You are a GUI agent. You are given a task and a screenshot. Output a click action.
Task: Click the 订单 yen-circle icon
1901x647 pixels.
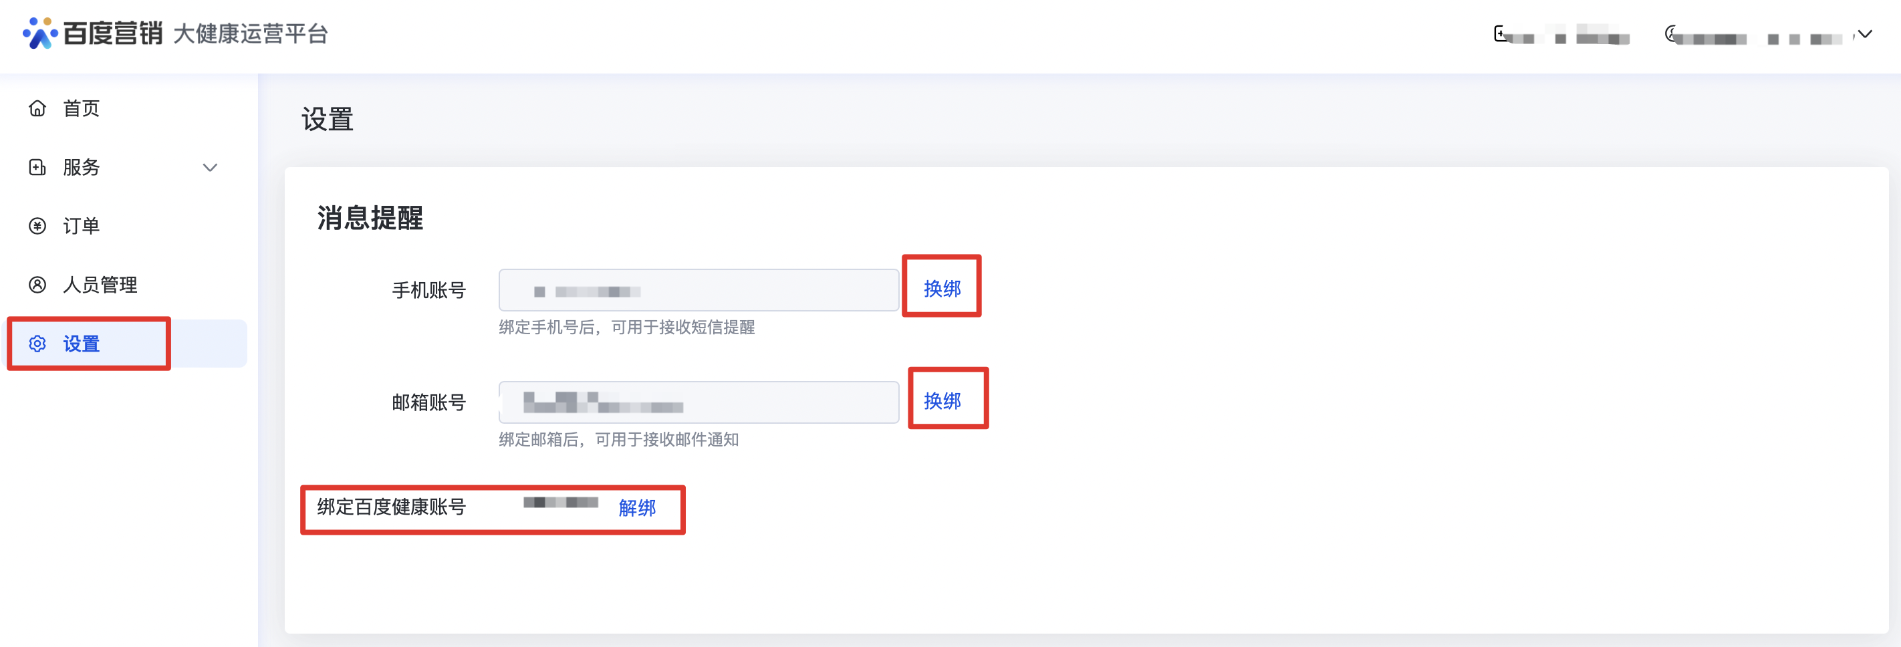[x=37, y=226]
